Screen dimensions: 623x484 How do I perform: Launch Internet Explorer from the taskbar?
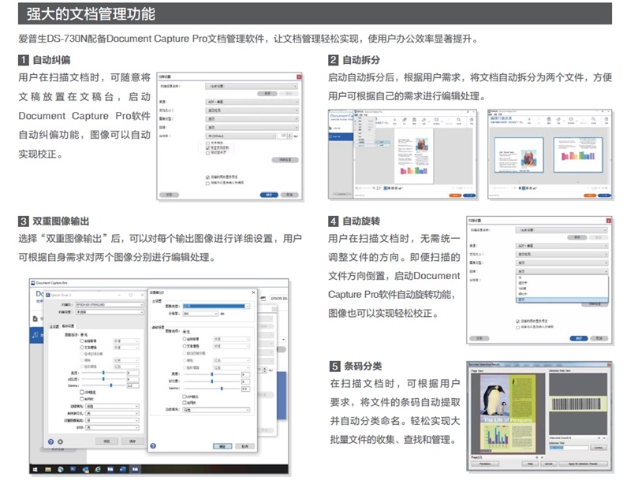pos(98,469)
